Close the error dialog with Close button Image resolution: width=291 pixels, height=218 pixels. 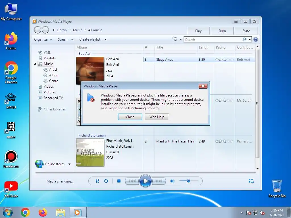(x=130, y=117)
